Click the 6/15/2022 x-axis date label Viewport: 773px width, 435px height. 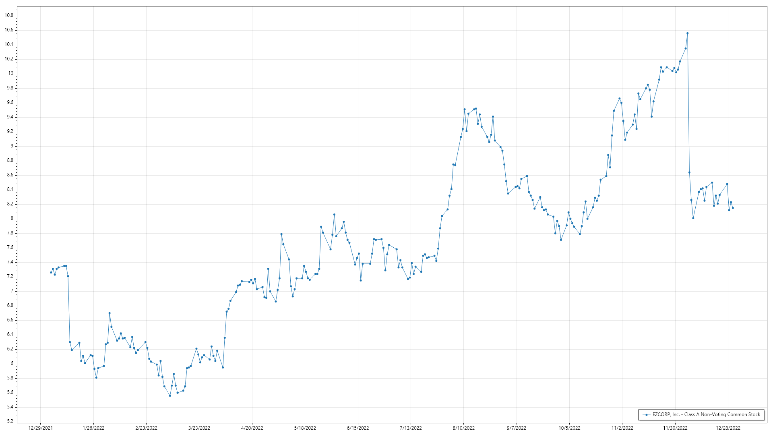point(358,428)
